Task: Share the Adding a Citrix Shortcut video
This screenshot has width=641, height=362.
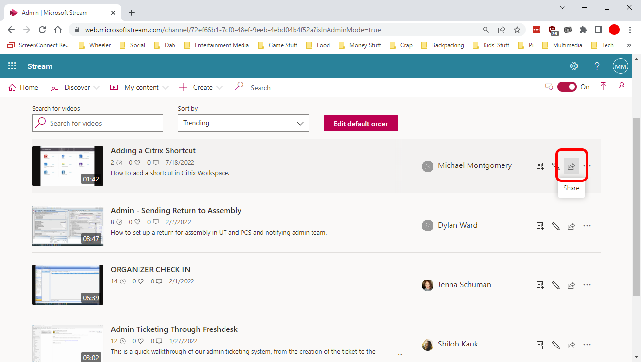Action: tap(572, 166)
